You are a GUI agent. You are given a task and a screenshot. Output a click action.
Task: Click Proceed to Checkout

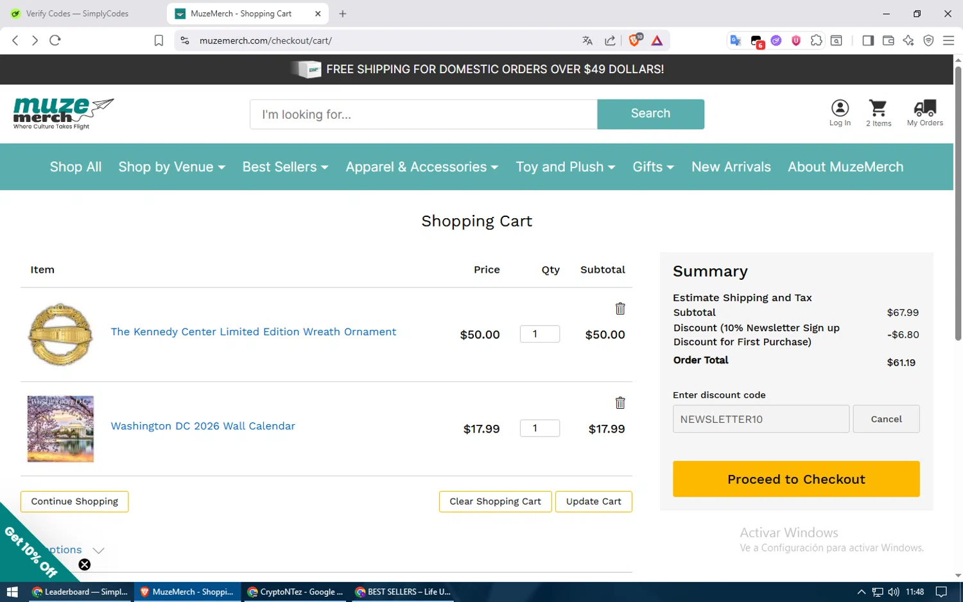[x=796, y=479]
